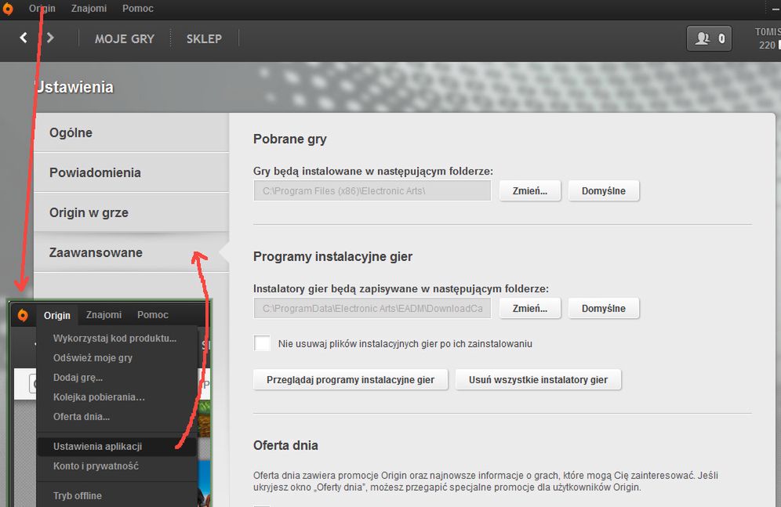Click the Oferta dnia section heading

(x=285, y=445)
